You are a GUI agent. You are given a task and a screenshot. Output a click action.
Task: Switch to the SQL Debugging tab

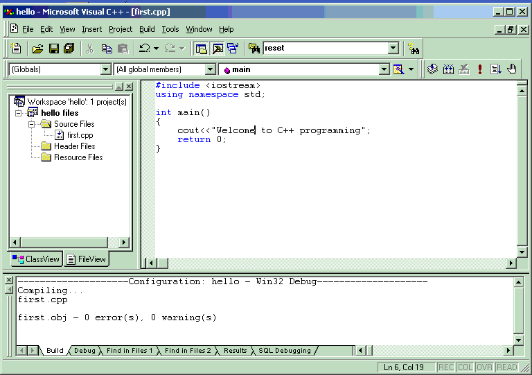pos(285,350)
